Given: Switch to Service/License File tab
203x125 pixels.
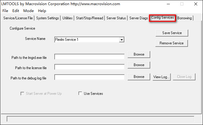Looking at the screenshot, I should [x=18, y=18].
